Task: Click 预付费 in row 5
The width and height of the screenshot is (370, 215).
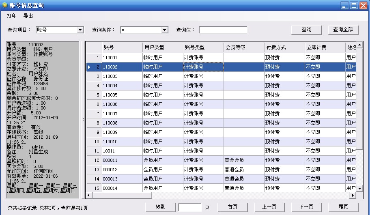Action: (x=284, y=95)
